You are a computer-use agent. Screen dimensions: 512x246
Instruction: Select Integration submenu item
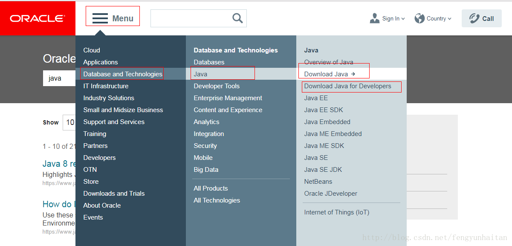coord(209,134)
